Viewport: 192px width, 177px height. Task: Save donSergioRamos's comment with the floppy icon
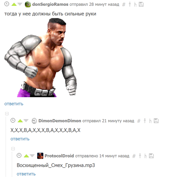[x=141, y=4]
